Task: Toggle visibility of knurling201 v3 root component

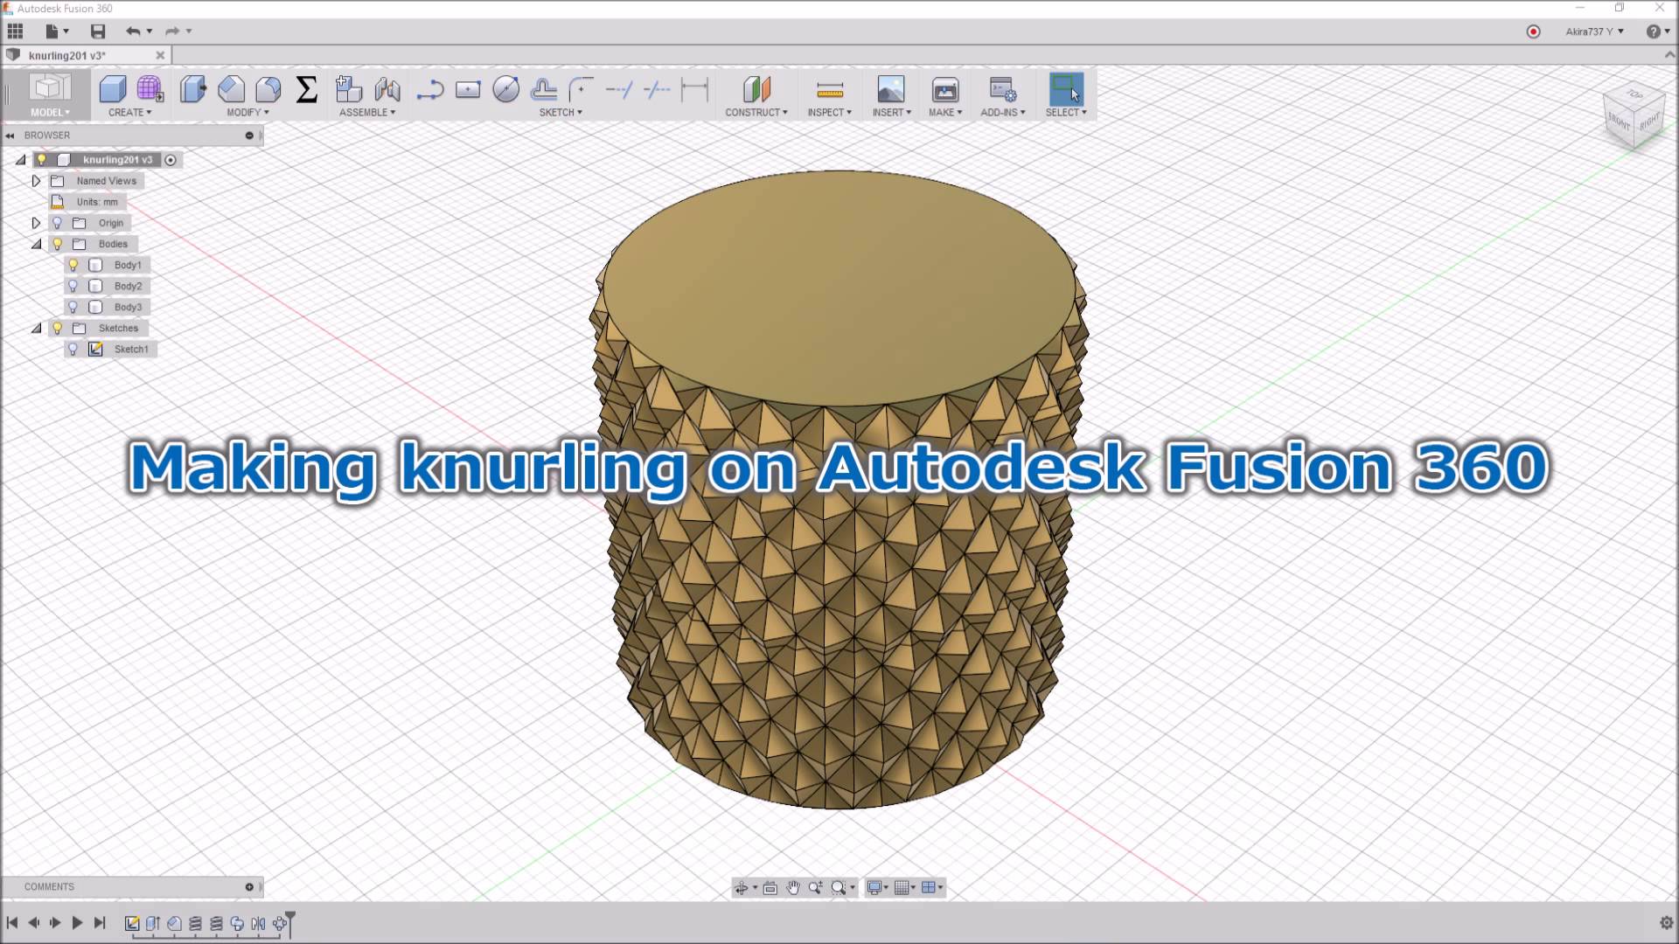Action: (41, 160)
